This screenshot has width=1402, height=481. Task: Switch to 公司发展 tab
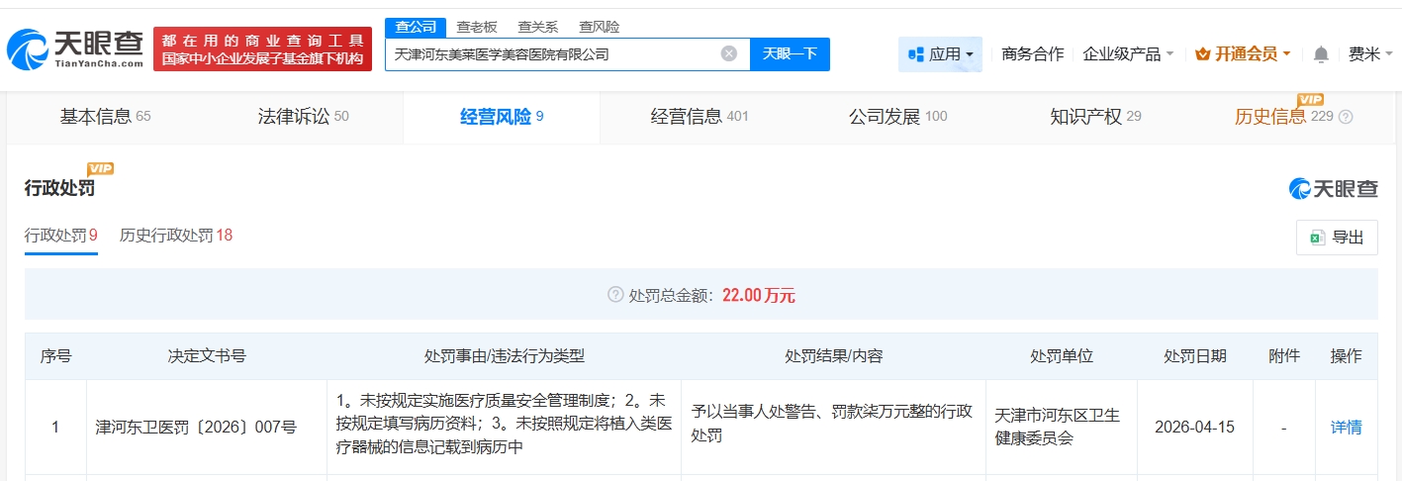pyautogui.click(x=897, y=117)
